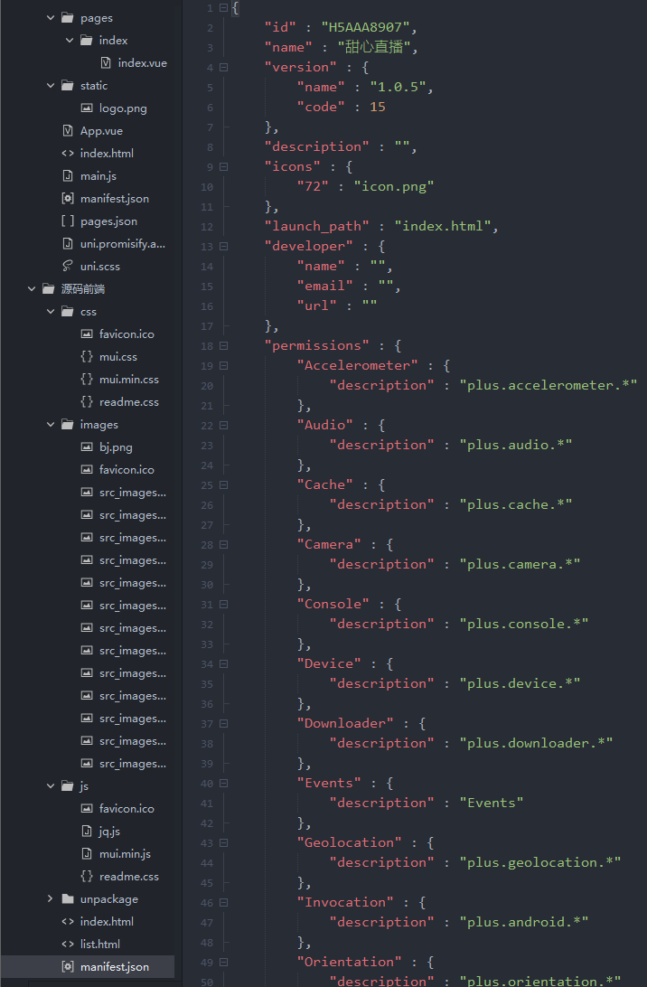
Task: Click the scss icon next to uni.scss
Action: [68, 267]
